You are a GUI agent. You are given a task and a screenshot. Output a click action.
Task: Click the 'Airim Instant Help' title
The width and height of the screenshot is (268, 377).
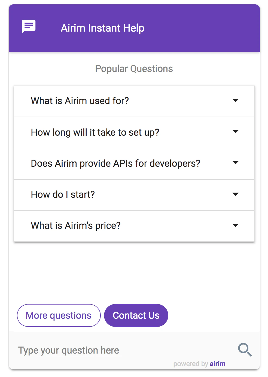tap(102, 28)
